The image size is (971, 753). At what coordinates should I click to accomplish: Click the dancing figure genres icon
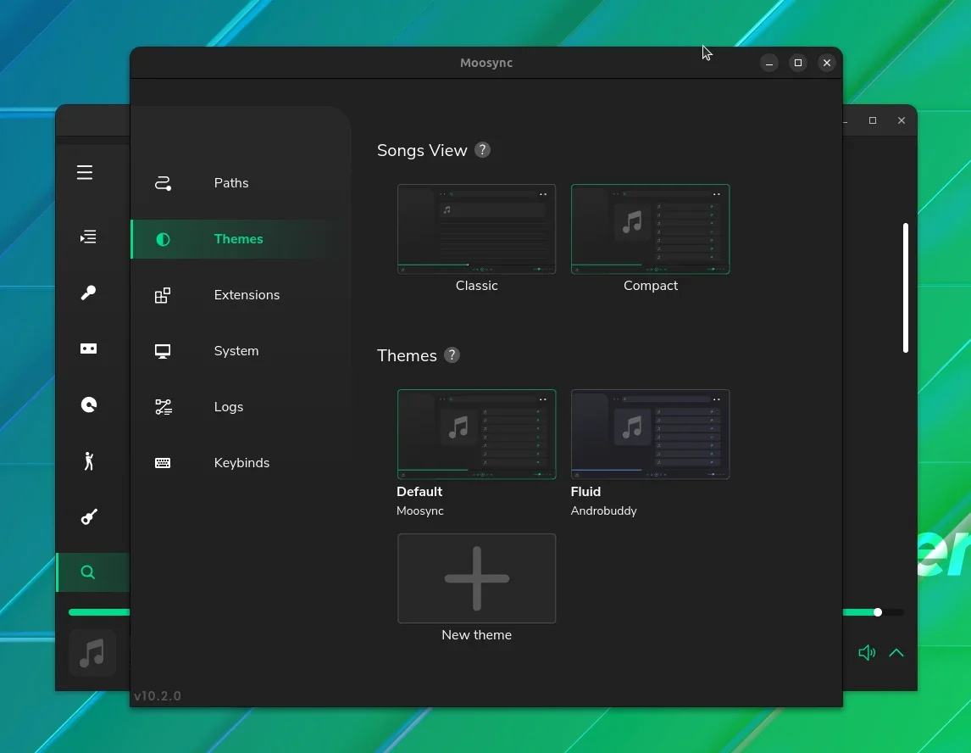pos(89,461)
